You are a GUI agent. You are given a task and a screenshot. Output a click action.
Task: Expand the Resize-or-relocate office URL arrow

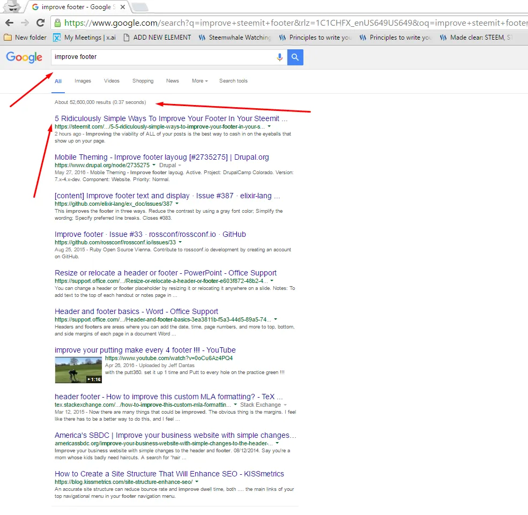(x=272, y=280)
